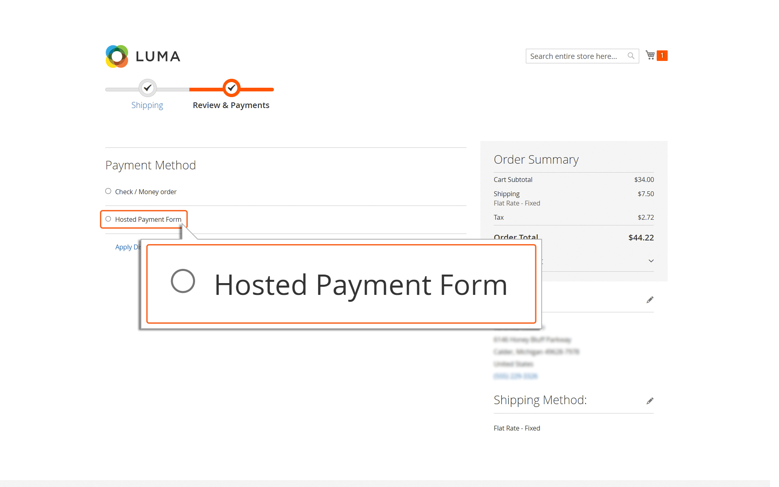
Task: Edit Shipping Method with pencil icon
Action: click(650, 401)
